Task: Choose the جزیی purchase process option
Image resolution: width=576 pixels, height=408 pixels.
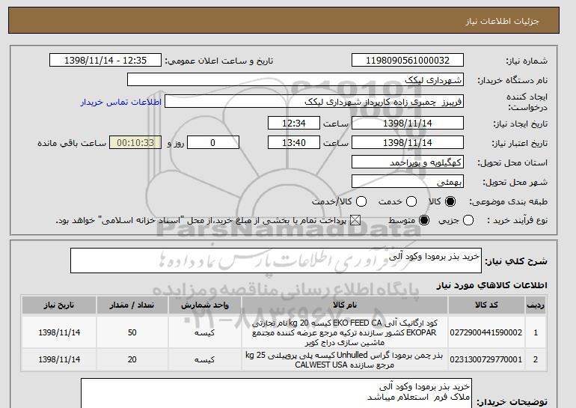Action: coord(468,220)
